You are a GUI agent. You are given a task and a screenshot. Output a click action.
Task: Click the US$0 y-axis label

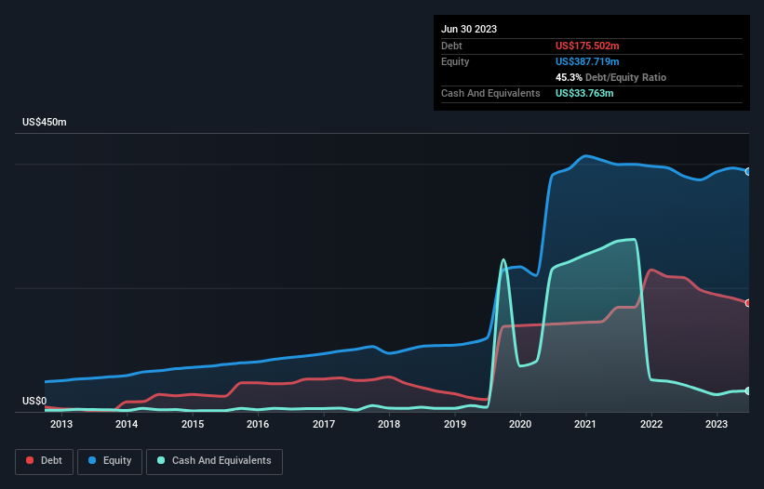[x=34, y=401]
